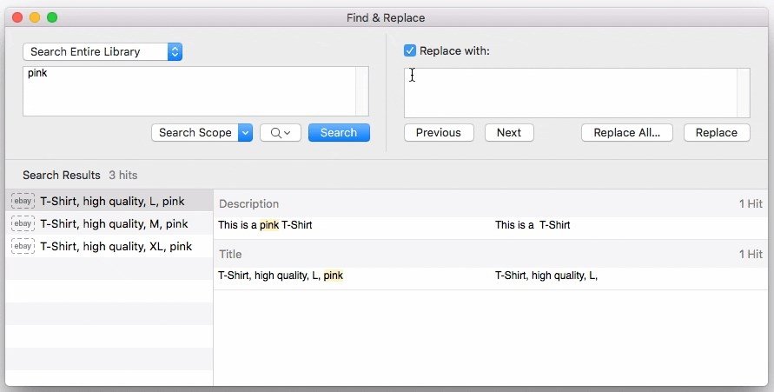This screenshot has width=774, height=392.
Task: Click the ebay icon beside the XL, pink listing
Action: (x=23, y=246)
